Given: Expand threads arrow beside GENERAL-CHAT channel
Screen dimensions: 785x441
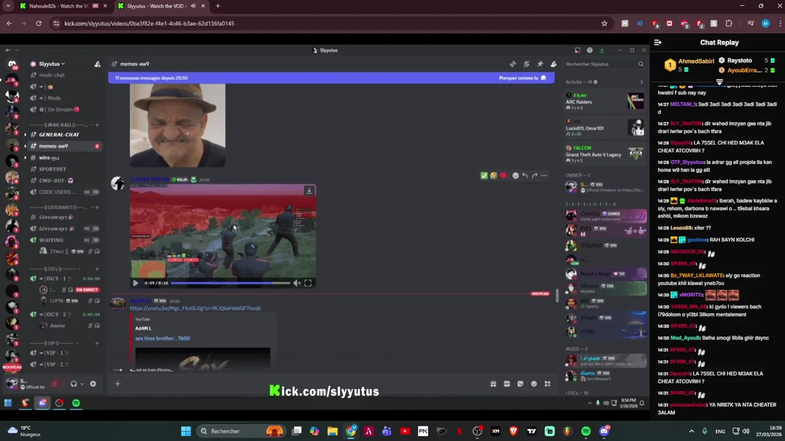Looking at the screenshot, I should point(25,135).
